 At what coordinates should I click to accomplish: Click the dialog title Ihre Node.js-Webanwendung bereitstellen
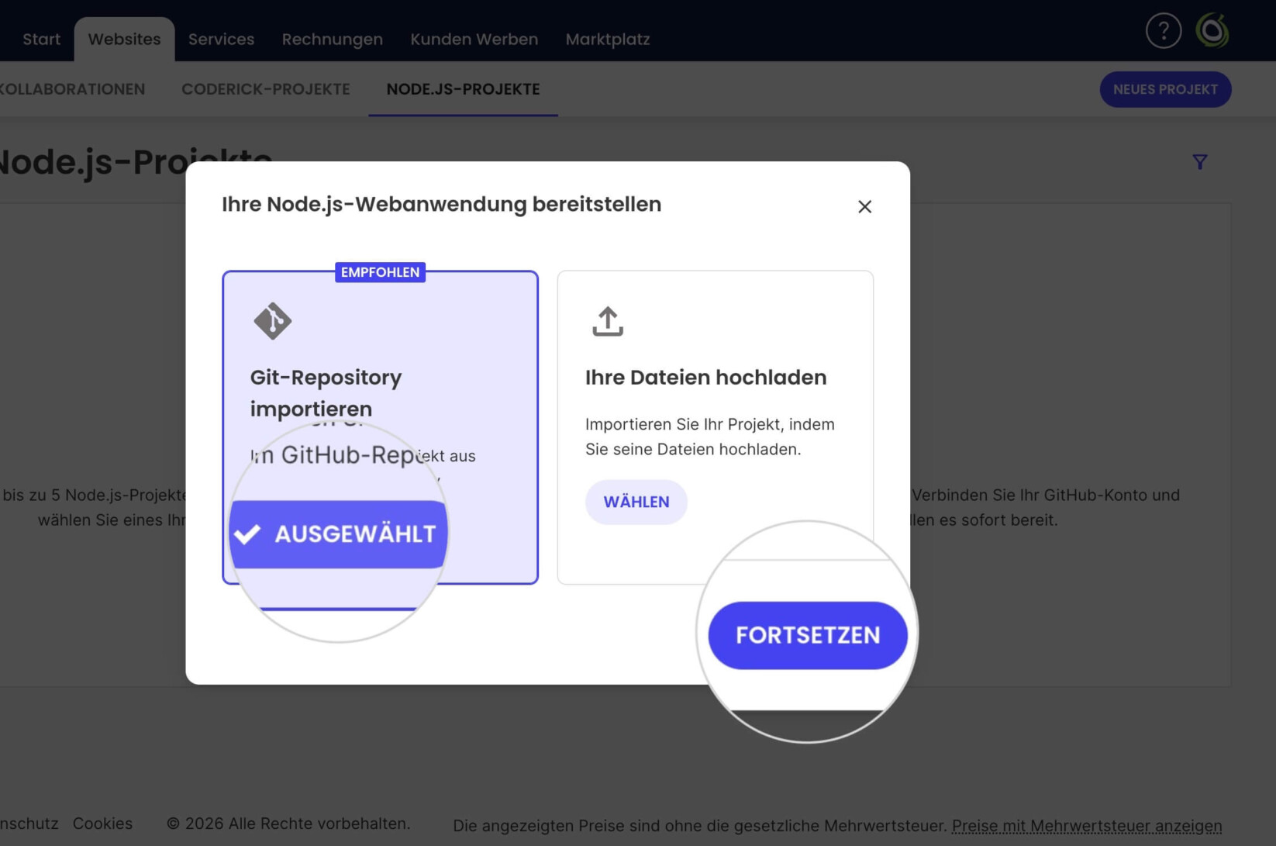(441, 204)
